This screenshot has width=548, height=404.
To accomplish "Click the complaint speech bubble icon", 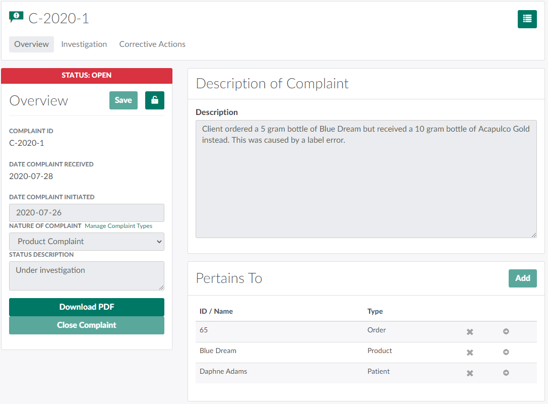I will coord(16,18).
